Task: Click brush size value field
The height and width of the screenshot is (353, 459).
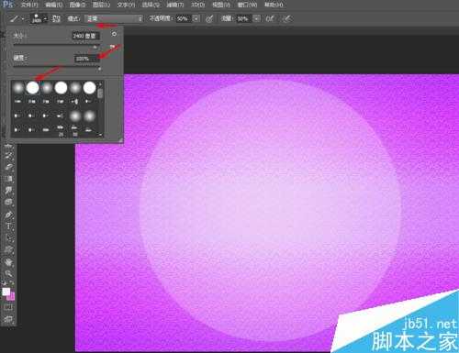Action: (85, 36)
